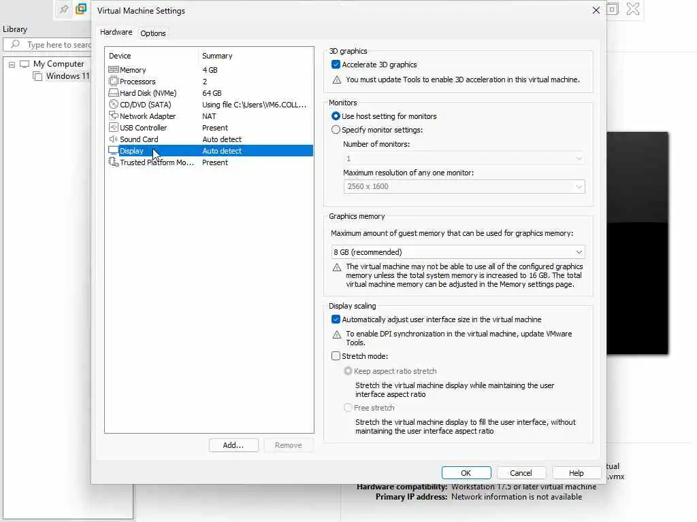The width and height of the screenshot is (697, 522).
Task: Select Use host setting for monitors
Action: (336, 116)
